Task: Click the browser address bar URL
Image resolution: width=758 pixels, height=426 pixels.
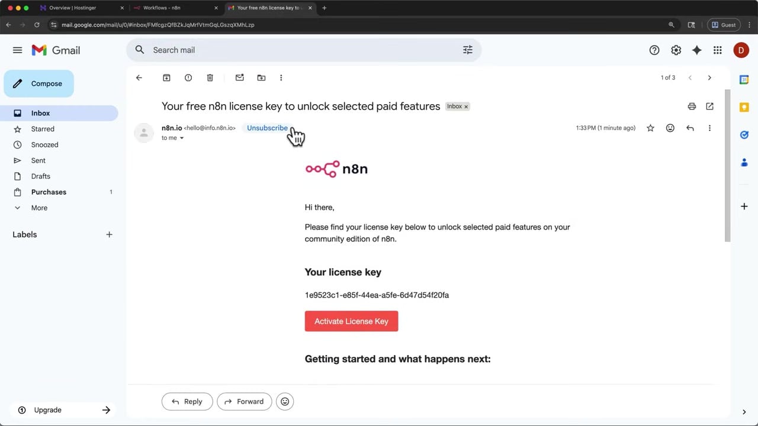Action: (158, 25)
